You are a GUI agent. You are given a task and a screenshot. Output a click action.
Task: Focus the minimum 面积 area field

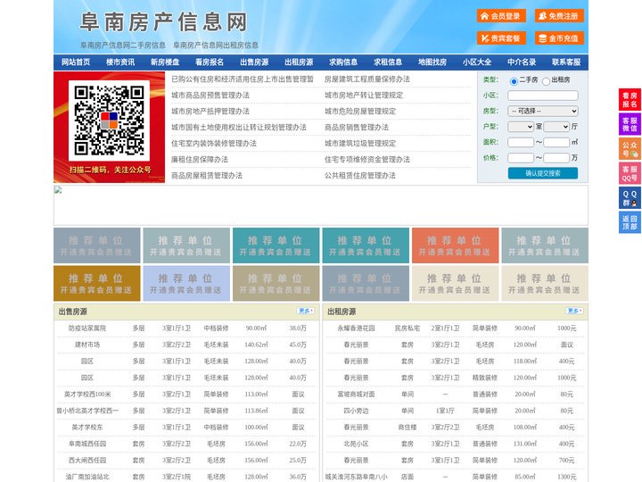coord(521,142)
